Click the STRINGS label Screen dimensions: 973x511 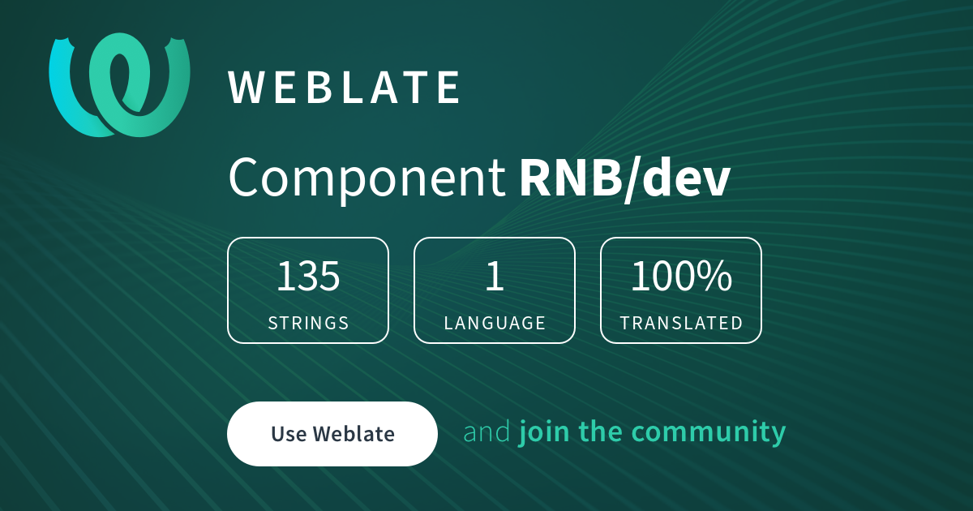pos(308,323)
